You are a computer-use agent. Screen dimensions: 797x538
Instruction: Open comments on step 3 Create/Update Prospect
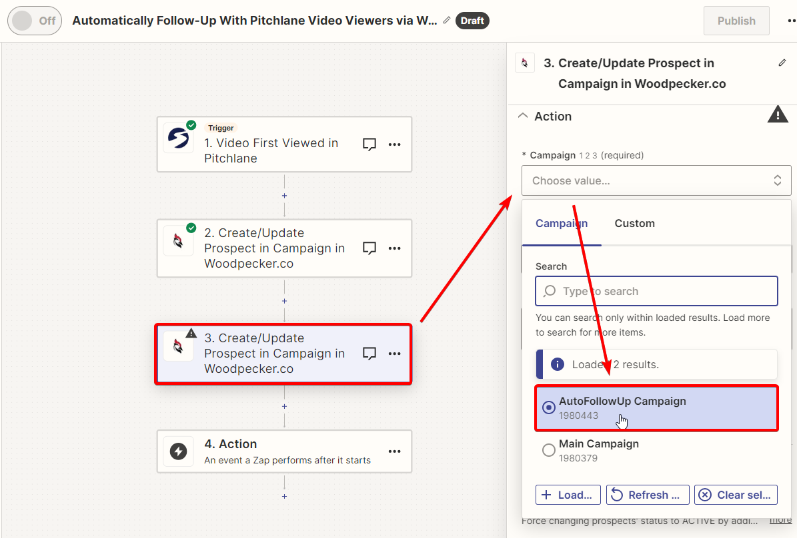[369, 354]
